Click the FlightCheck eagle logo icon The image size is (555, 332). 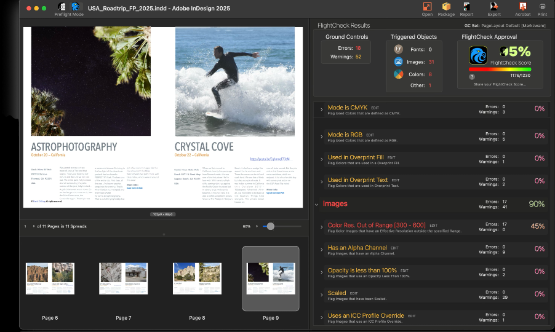(x=478, y=56)
